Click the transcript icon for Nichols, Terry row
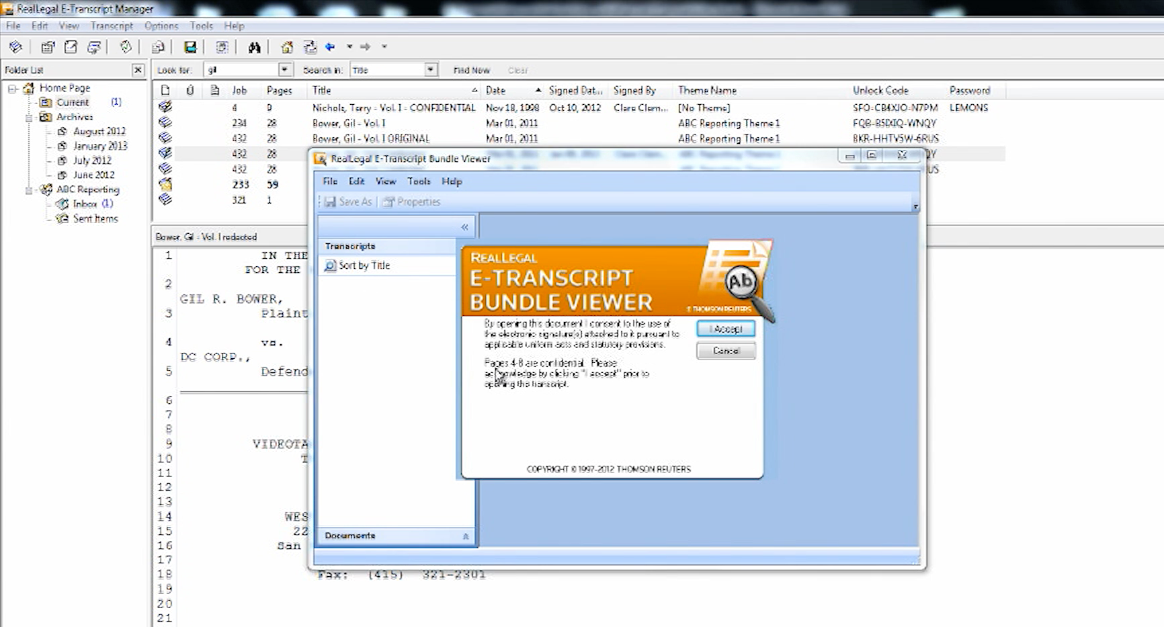 (165, 107)
